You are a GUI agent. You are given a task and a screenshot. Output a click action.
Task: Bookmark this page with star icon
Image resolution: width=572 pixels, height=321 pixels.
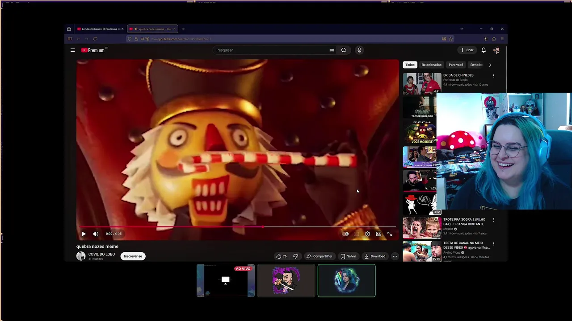(450, 39)
